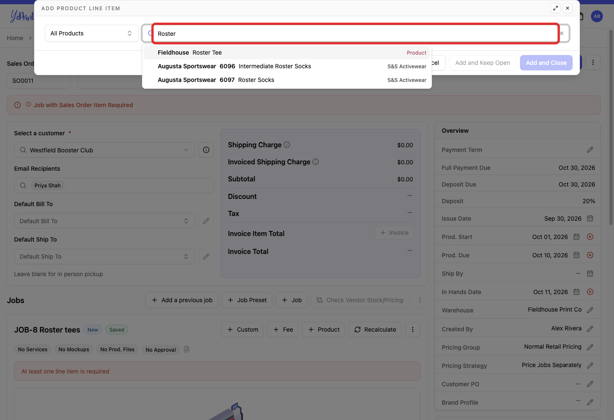Clear Prod. Due date
Image resolution: width=614 pixels, height=420 pixels.
590,255
